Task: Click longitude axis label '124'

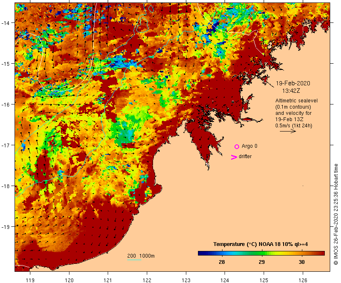Action: pyautogui.click(x=225, y=280)
